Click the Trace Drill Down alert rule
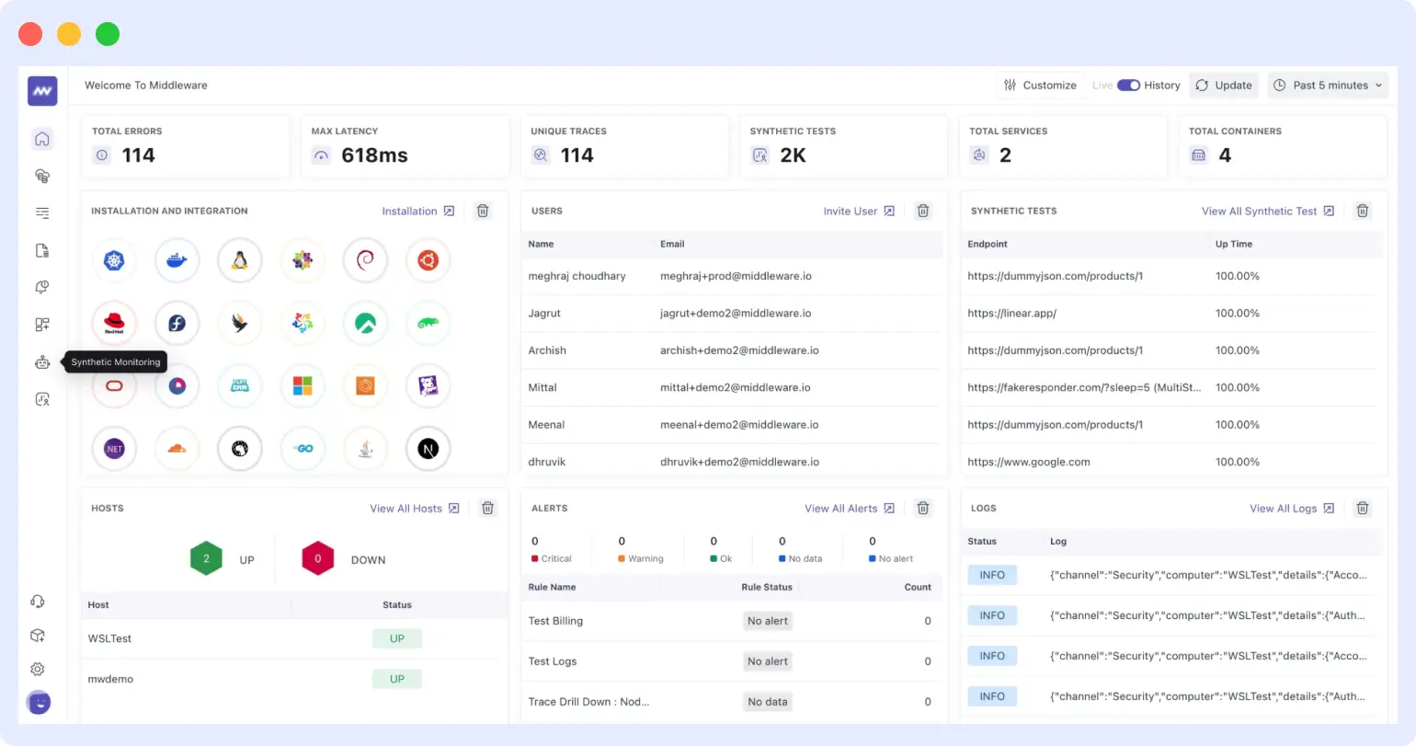1416x746 pixels. [x=588, y=702]
